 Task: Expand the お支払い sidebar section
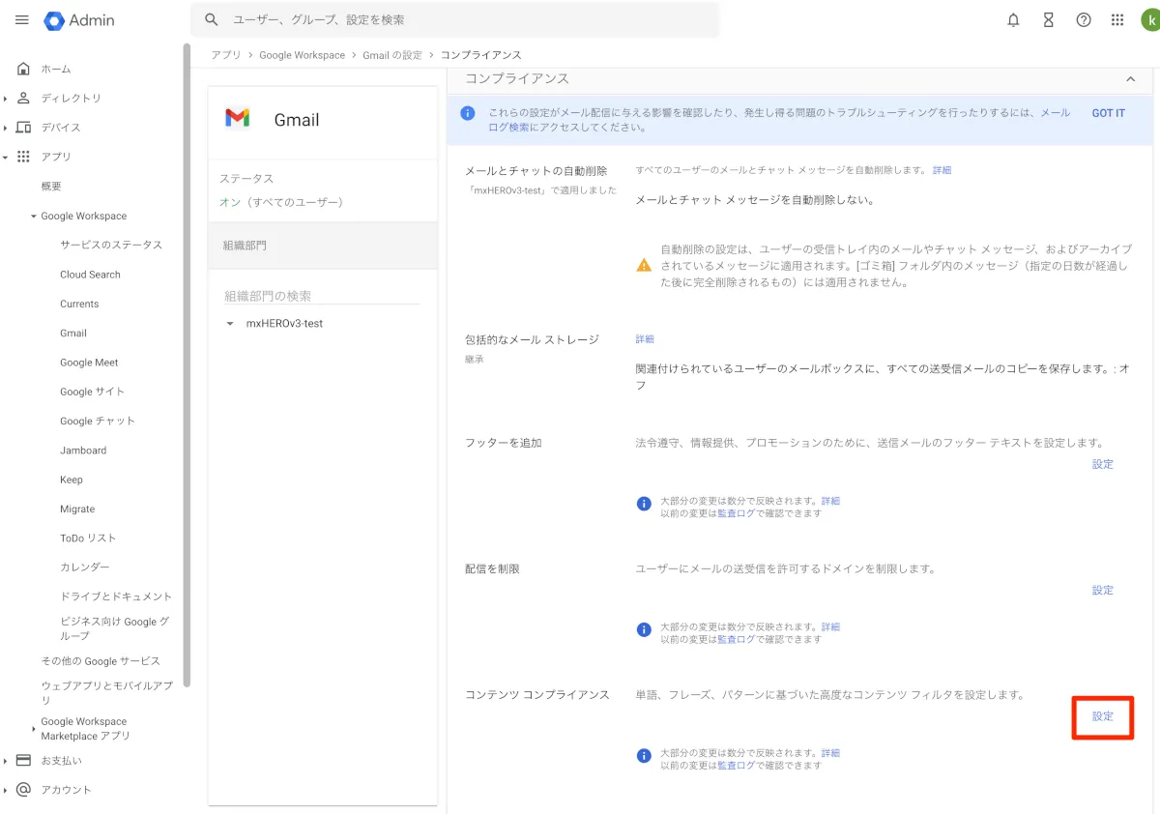click(x=6, y=761)
